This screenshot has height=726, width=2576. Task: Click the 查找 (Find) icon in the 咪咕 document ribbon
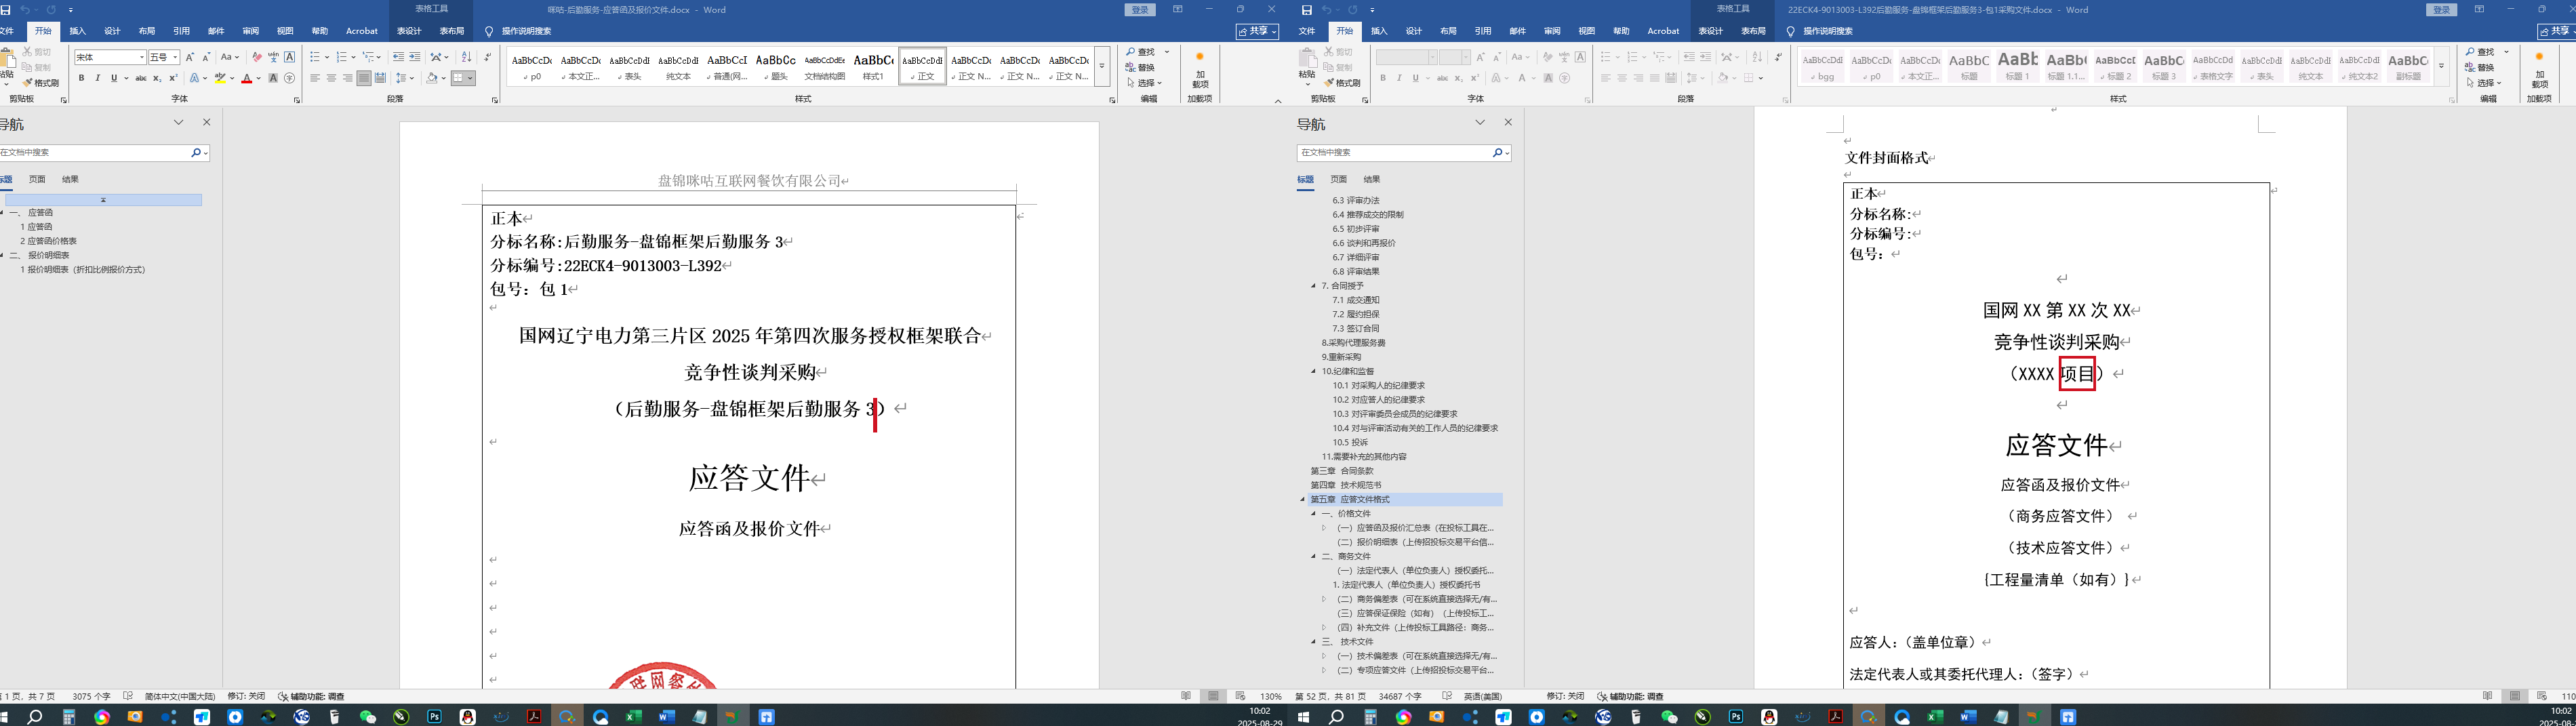pyautogui.click(x=1140, y=52)
